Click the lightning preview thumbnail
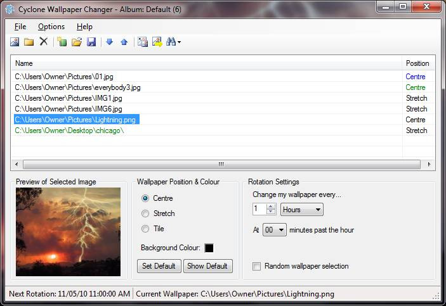The height and width of the screenshot is (306, 446). (x=69, y=232)
